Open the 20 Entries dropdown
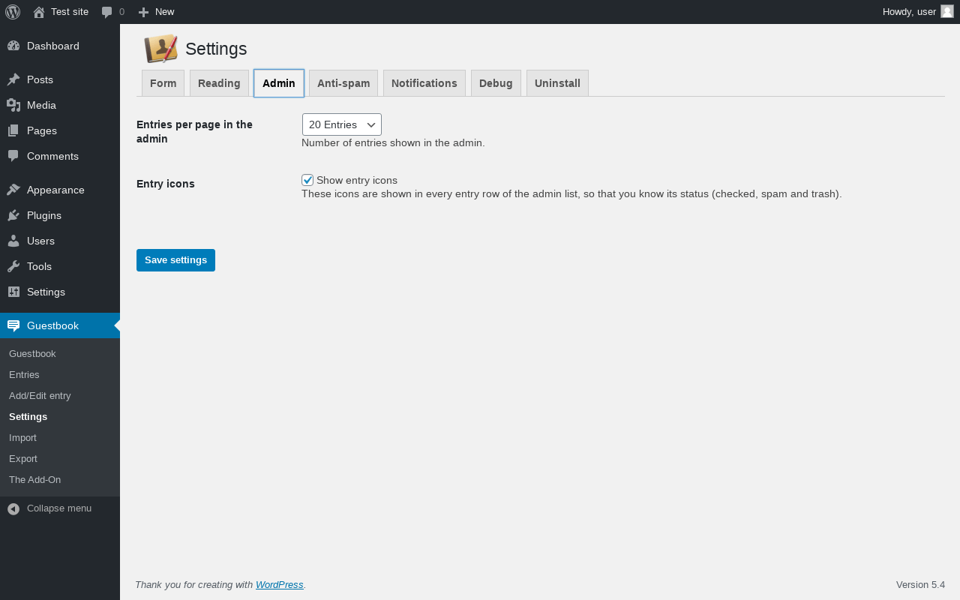 pos(342,124)
